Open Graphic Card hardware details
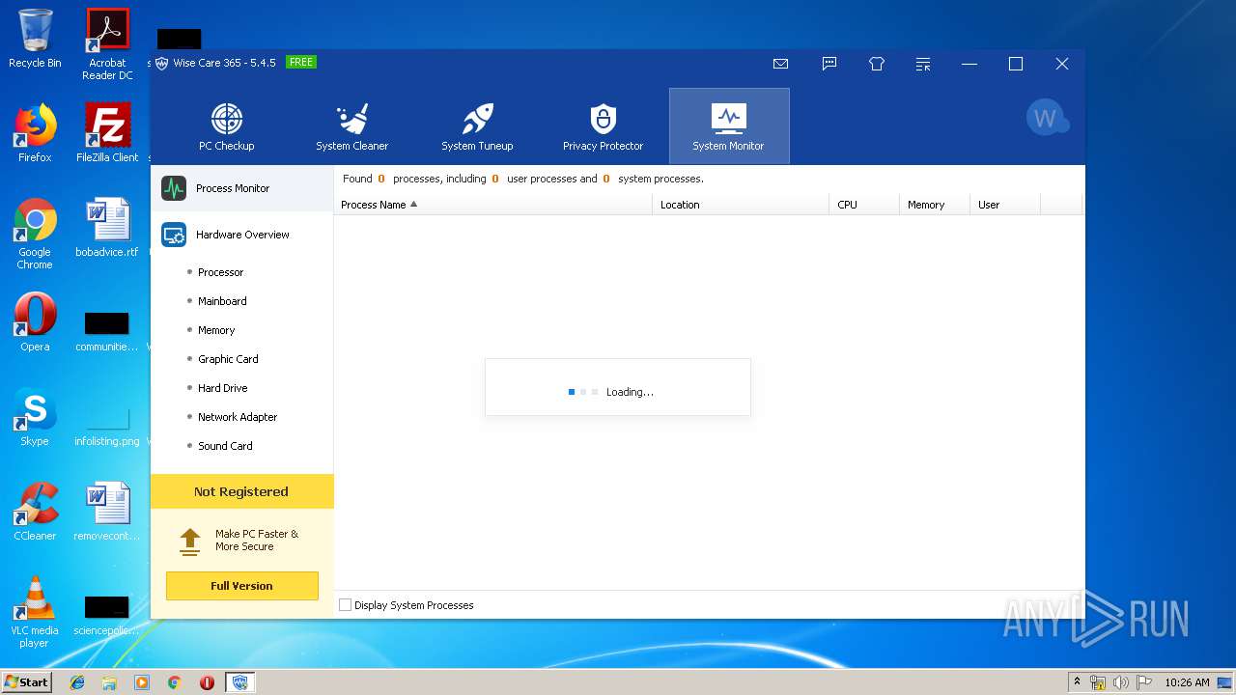The width and height of the screenshot is (1236, 695). point(228,359)
